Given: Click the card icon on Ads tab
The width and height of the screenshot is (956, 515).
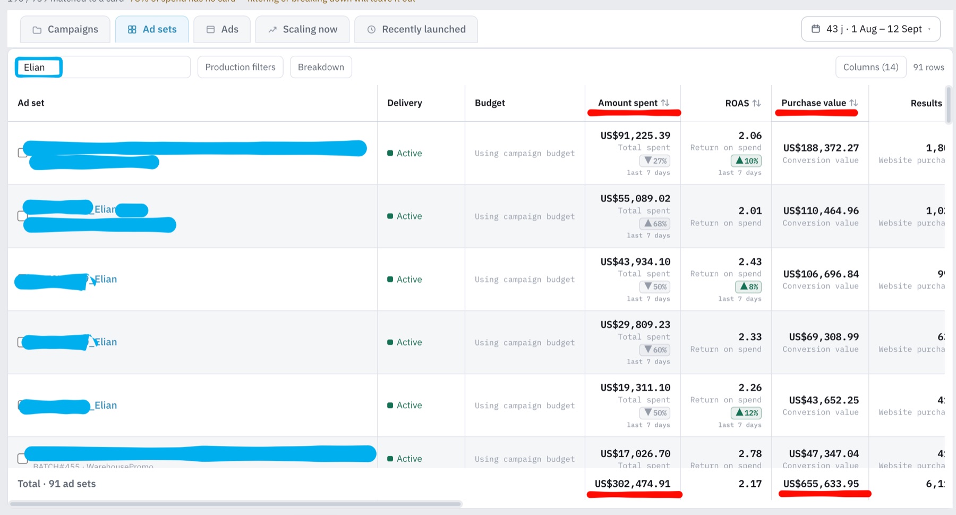Looking at the screenshot, I should point(210,30).
